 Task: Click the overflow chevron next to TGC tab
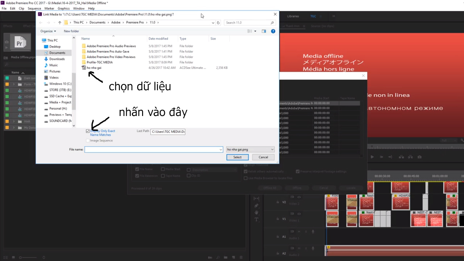pyautogui.click(x=333, y=16)
